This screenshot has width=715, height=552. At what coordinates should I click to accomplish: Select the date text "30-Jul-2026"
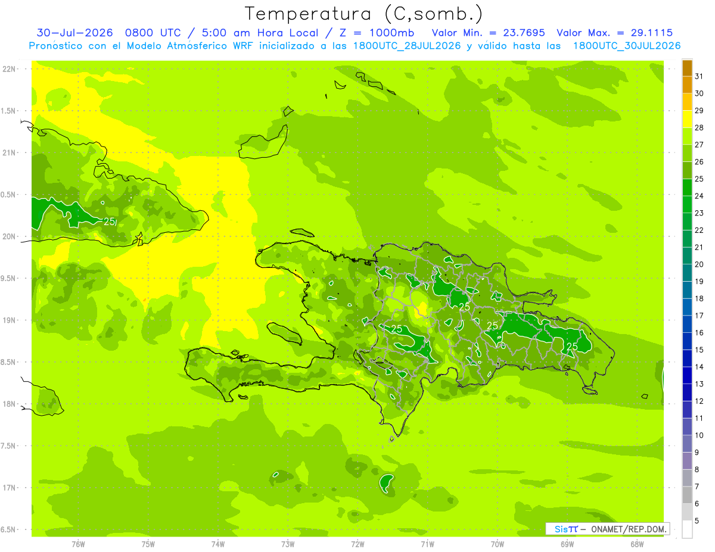point(75,33)
